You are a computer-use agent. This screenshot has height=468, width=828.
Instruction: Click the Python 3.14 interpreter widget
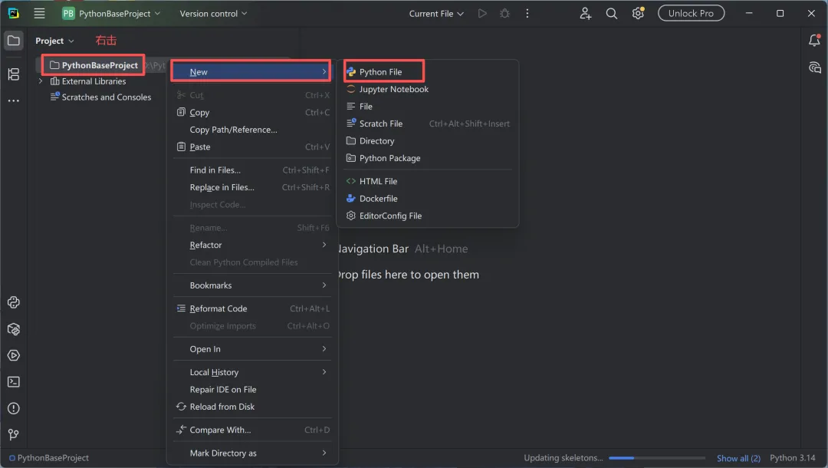(x=792, y=458)
